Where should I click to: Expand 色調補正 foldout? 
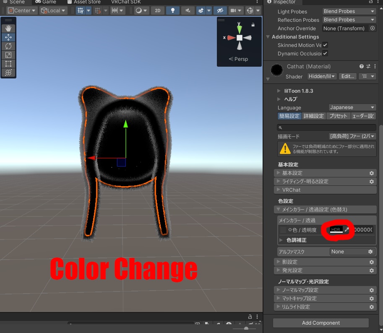281,240
